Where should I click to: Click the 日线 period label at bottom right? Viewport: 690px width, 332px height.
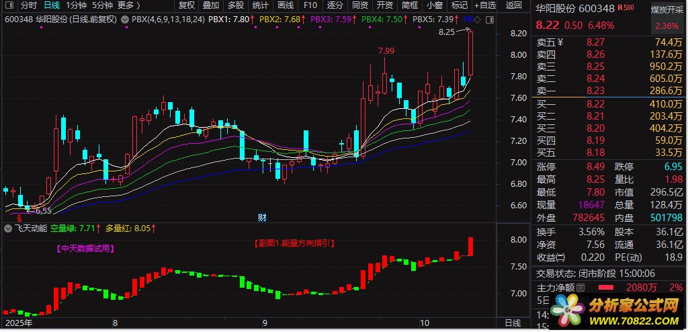[513, 323]
